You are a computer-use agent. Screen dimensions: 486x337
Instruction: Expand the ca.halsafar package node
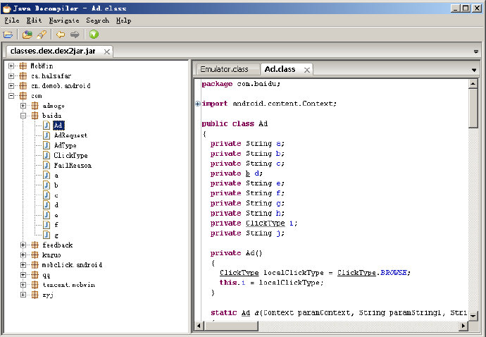click(11, 75)
